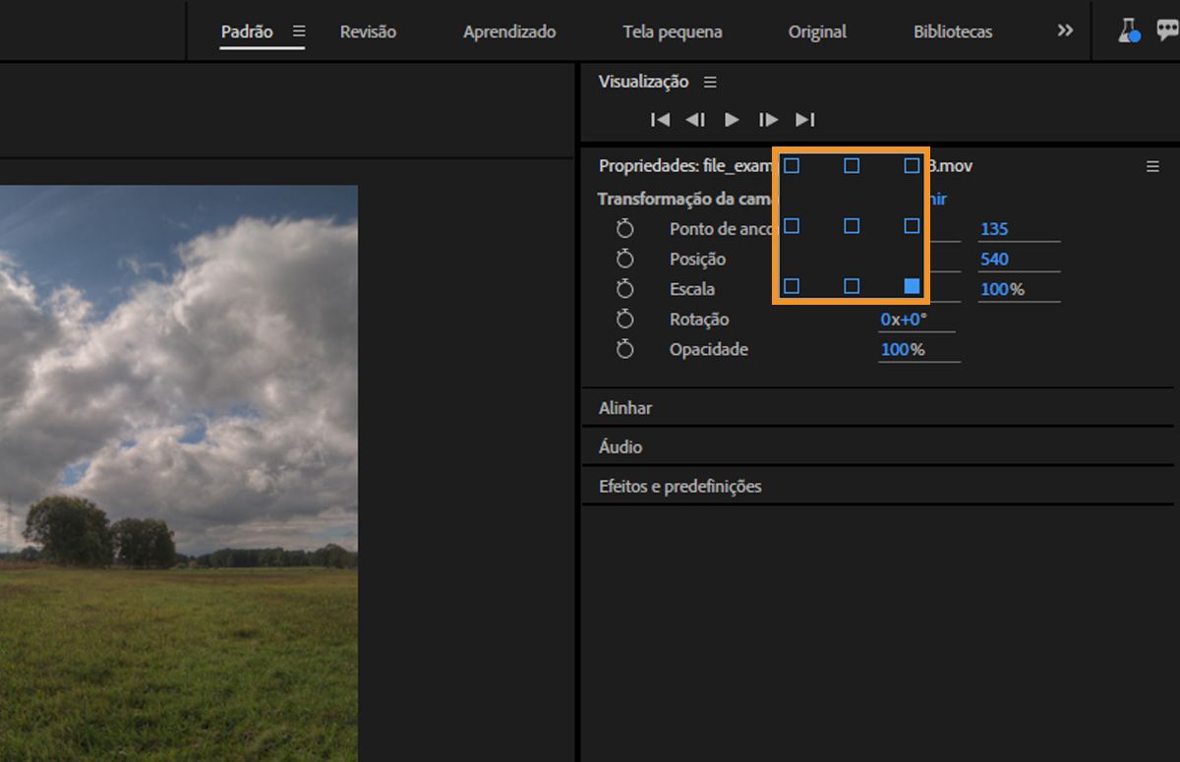Click the Rotação property label

699,320
